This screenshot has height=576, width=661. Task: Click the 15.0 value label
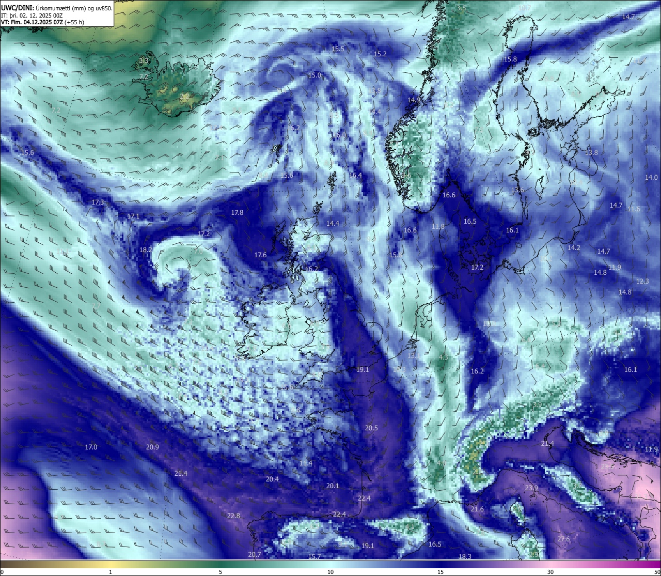(314, 75)
